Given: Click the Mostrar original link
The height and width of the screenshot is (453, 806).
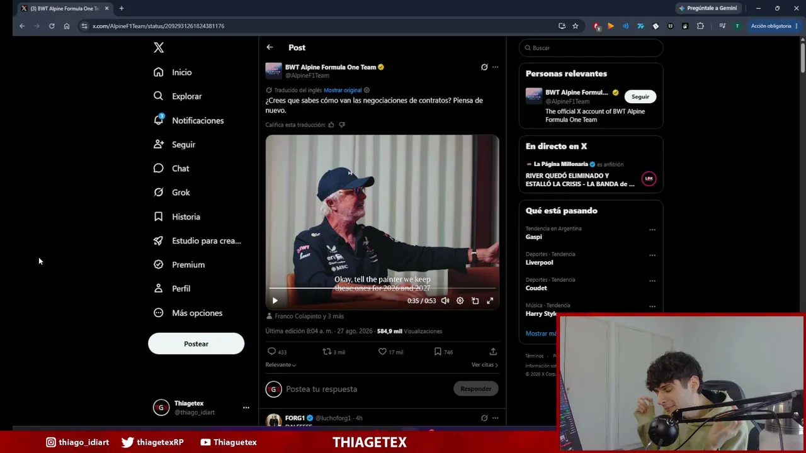Looking at the screenshot, I should 343,90.
